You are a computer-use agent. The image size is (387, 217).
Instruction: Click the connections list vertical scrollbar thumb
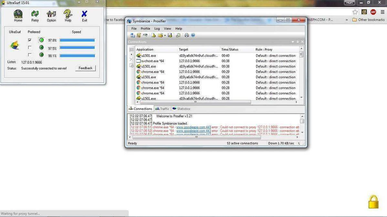pyautogui.click(x=301, y=54)
